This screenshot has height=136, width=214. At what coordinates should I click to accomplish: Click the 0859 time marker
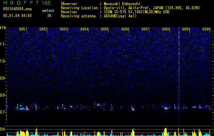[x=186, y=29]
